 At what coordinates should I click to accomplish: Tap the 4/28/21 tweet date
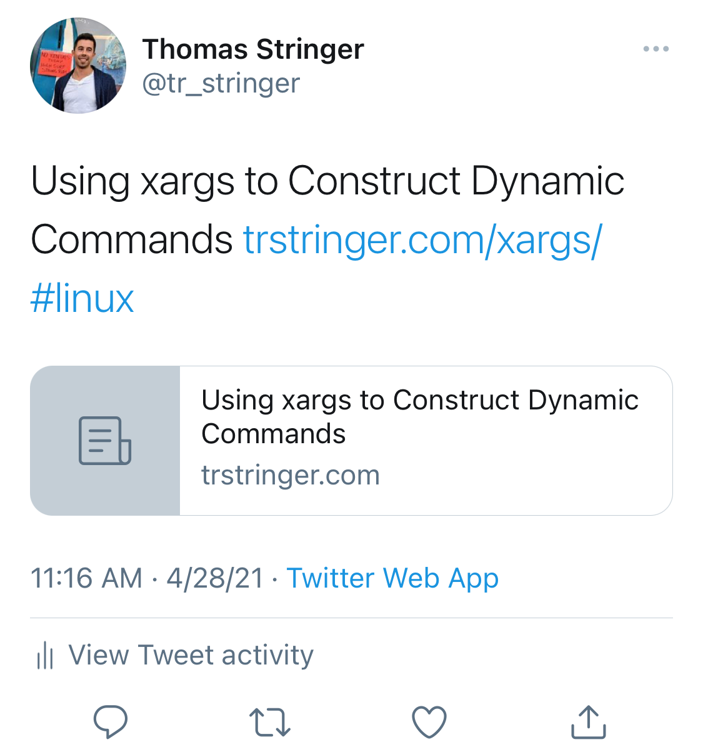coord(215,578)
